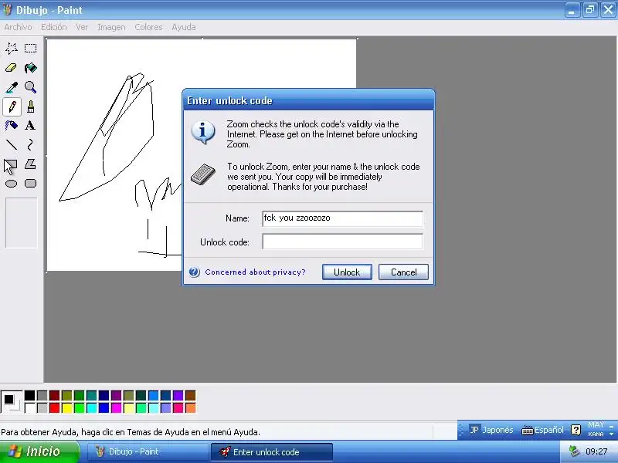Pick the orange color swatch
Viewport: 618px width, 463px height.
point(190,408)
